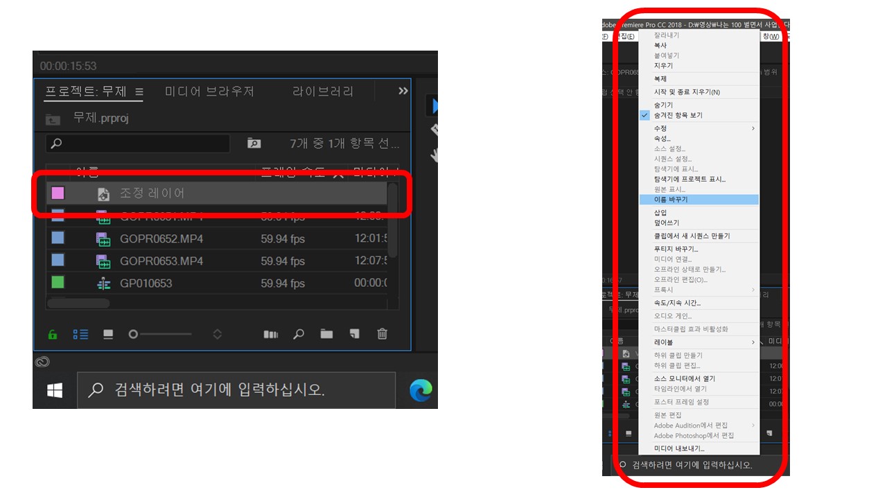Select the GP010653 sequence

[146, 283]
